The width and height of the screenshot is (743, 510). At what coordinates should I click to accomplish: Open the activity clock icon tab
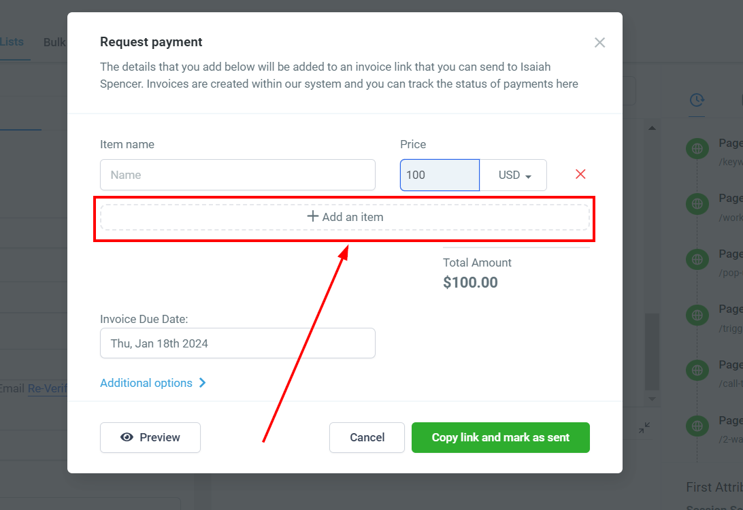point(697,100)
